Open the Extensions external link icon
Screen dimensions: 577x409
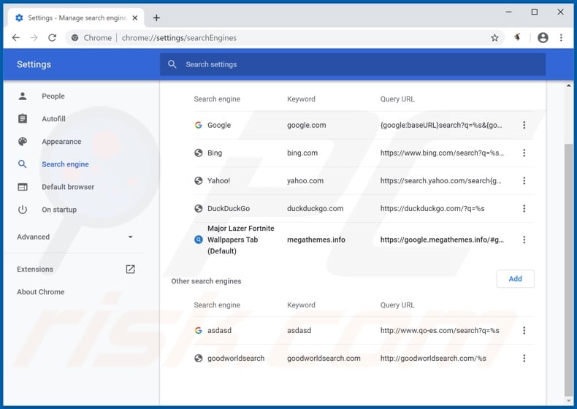pos(130,269)
